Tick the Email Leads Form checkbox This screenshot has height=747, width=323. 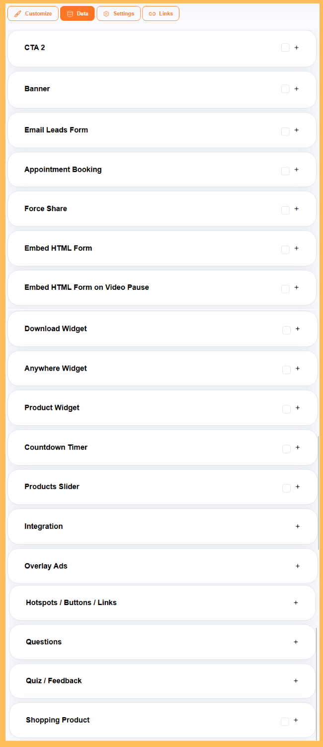(x=285, y=131)
